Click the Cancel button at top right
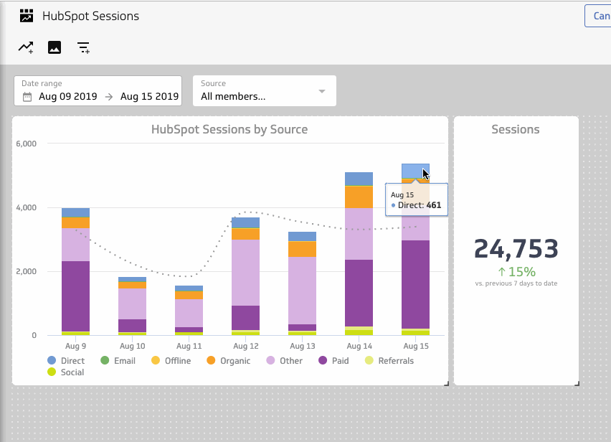The height and width of the screenshot is (442, 611). [601, 15]
